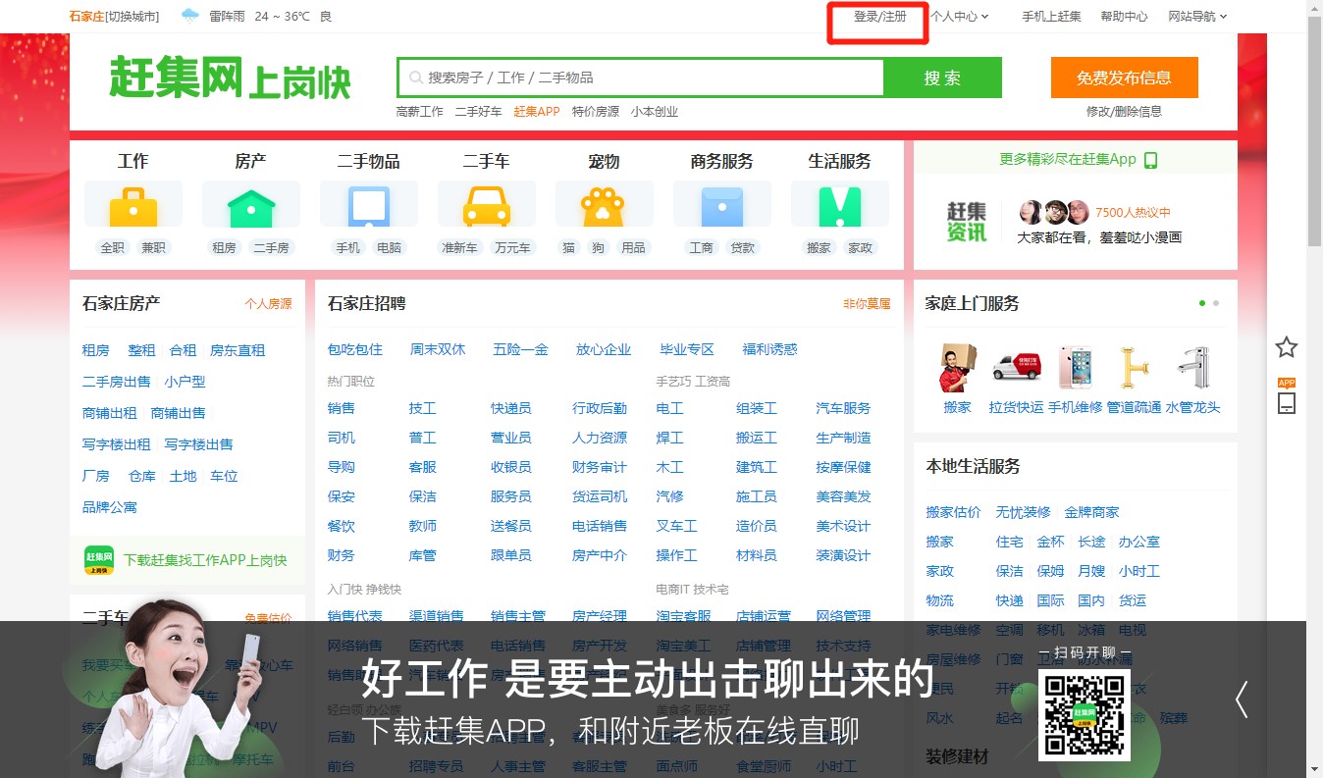Click the phone icon beside 更多精彩尽在赶集App

pos(1150,160)
